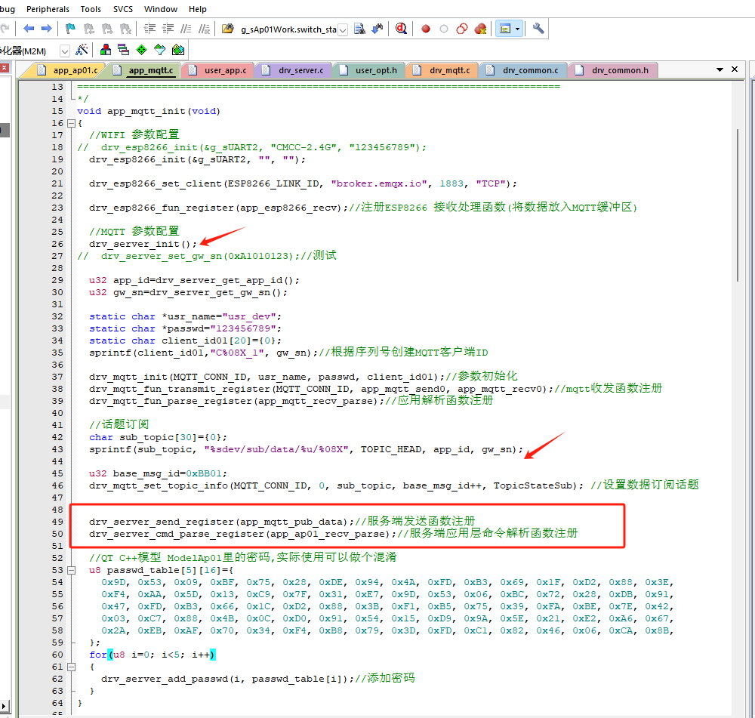The width and height of the screenshot is (755, 718).
Task: Open Options for Target with the magic wand icon
Action: coord(82,50)
